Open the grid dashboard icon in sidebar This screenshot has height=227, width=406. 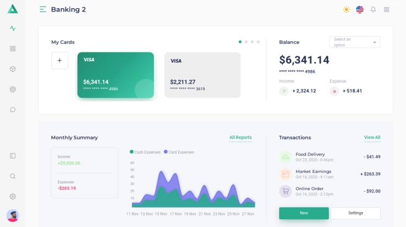[13, 48]
